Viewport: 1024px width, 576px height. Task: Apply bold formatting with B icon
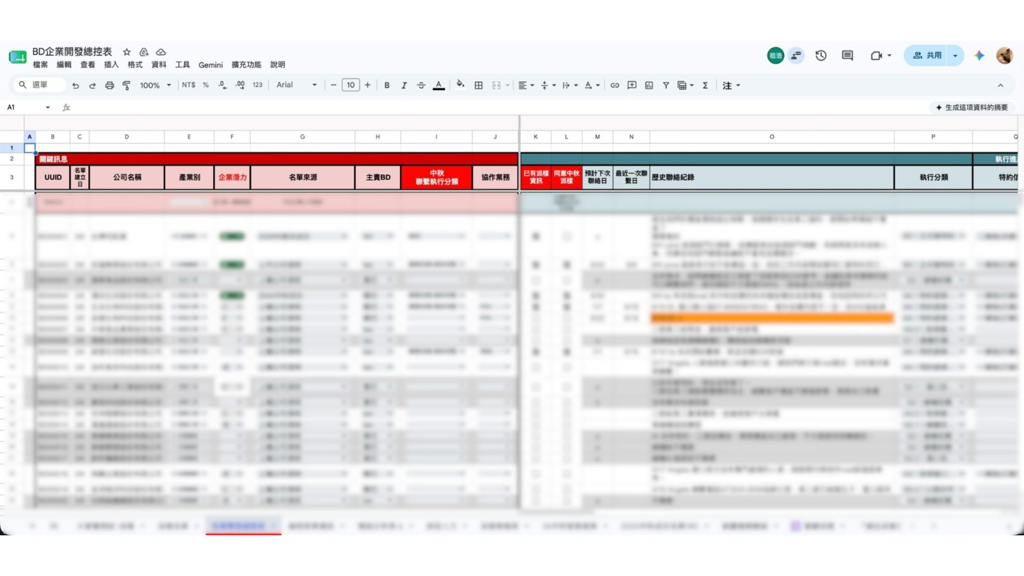(x=387, y=85)
